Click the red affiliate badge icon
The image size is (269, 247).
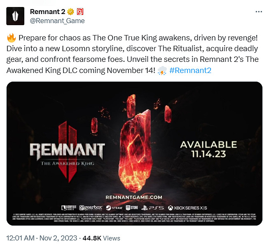click(80, 12)
